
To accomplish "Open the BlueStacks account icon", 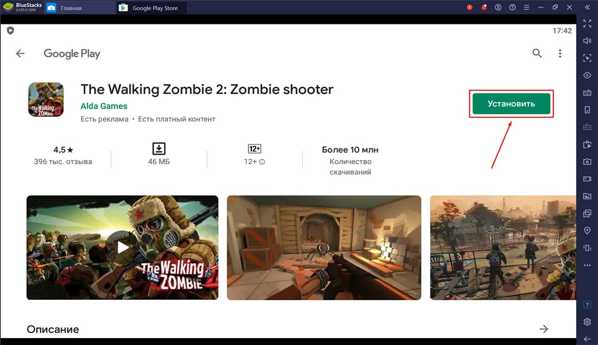I will [x=498, y=7].
